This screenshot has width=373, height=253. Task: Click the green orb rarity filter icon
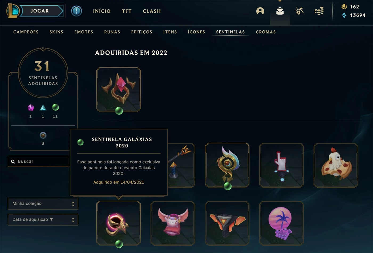pos(55,107)
